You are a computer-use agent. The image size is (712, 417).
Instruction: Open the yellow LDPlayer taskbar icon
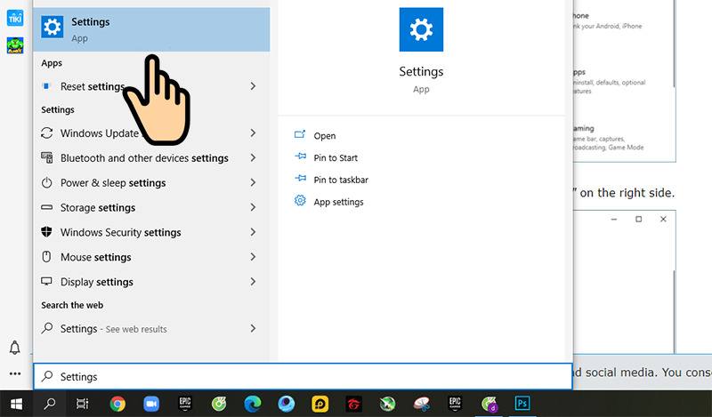[320, 404]
